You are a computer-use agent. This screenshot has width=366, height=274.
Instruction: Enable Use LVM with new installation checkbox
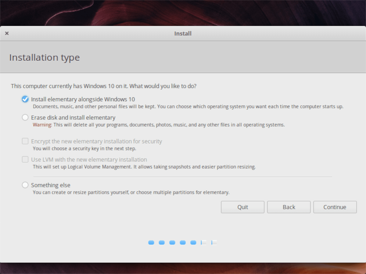(x=25, y=160)
